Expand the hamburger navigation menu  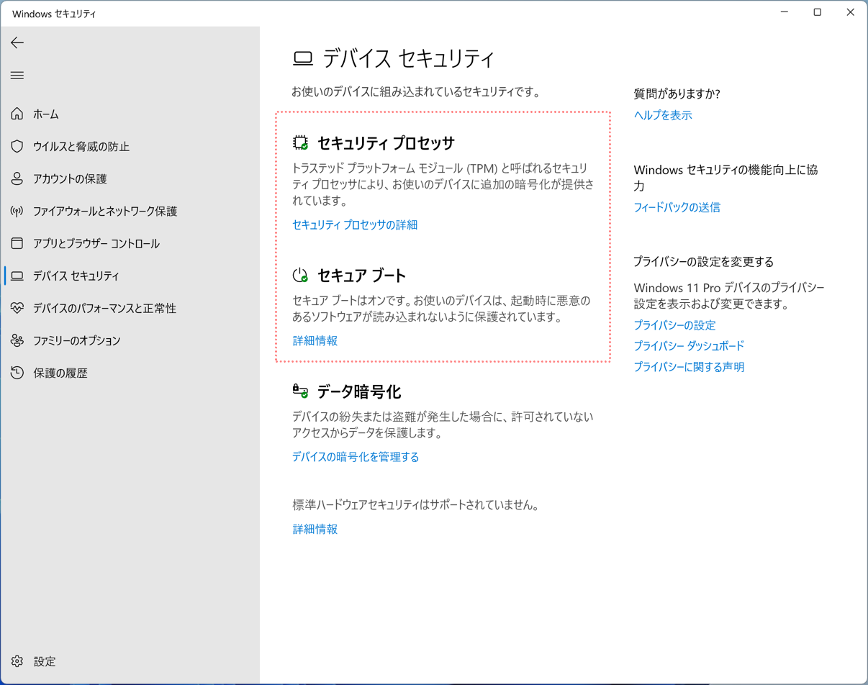point(17,76)
